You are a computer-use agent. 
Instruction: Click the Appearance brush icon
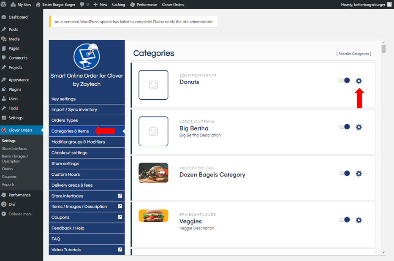4,80
